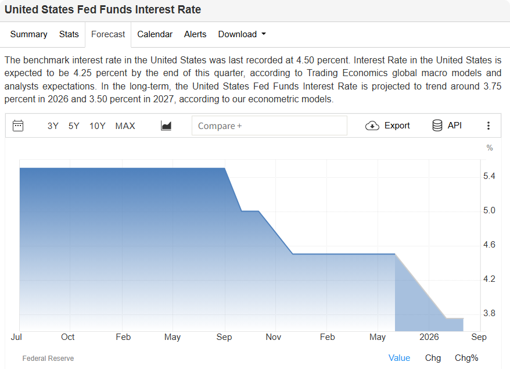510x369 pixels.
Task: Switch chart display to Chg
Action: (x=433, y=358)
